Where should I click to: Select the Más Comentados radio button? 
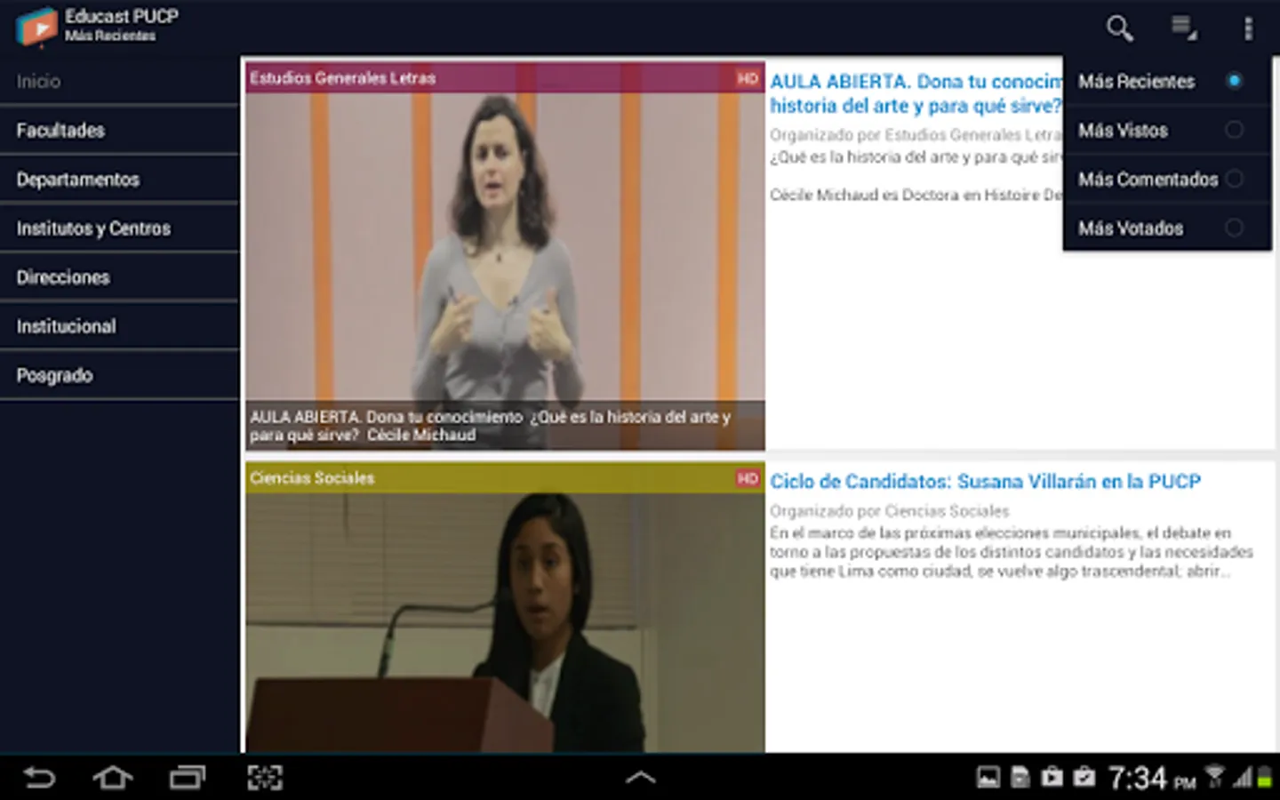[x=1234, y=179]
